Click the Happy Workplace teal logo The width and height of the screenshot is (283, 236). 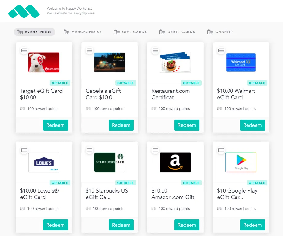[24, 11]
